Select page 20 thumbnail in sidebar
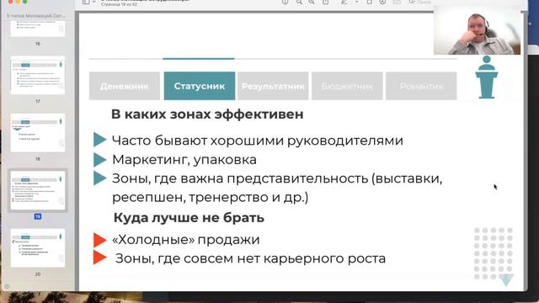Viewport: 539px width, 303px height. click(x=37, y=248)
